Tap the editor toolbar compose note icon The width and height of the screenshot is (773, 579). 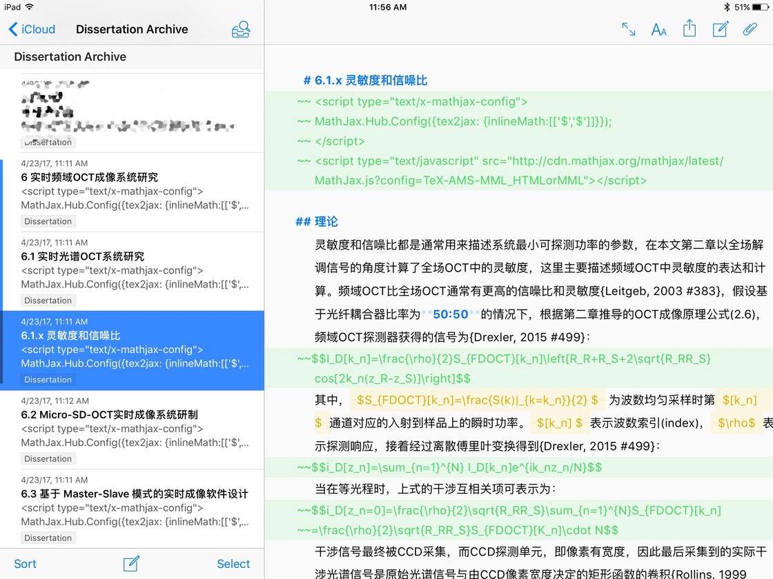[x=721, y=29]
